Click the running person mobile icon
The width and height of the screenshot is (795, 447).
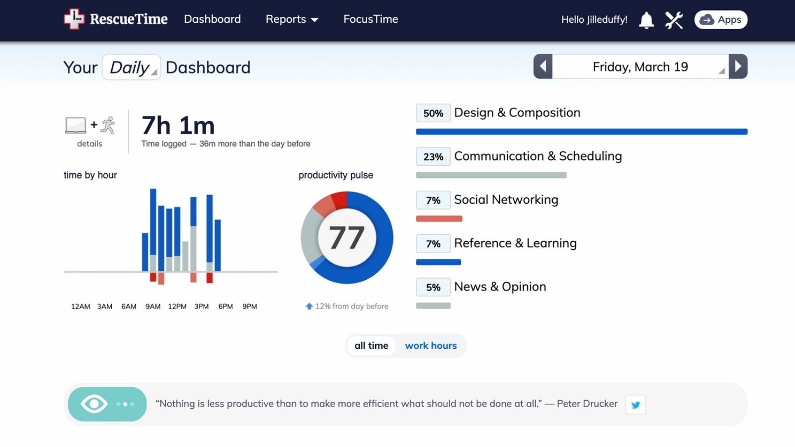[x=108, y=125]
